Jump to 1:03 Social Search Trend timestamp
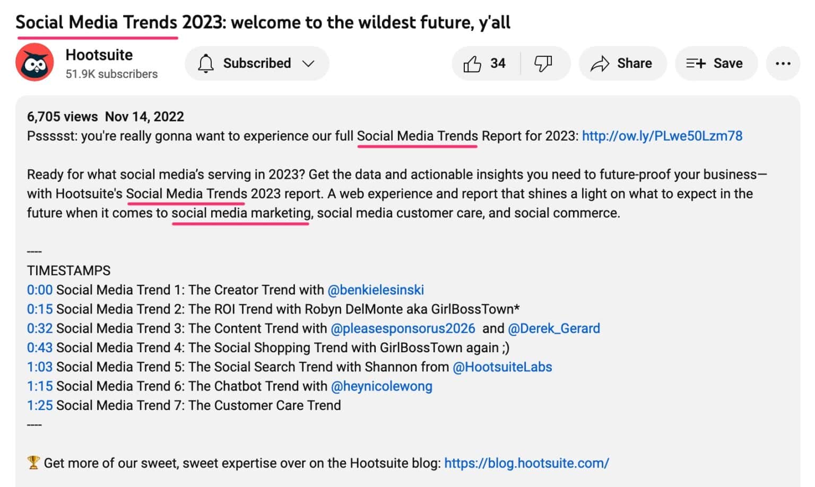Viewport: 815px width, 487px height. point(39,367)
